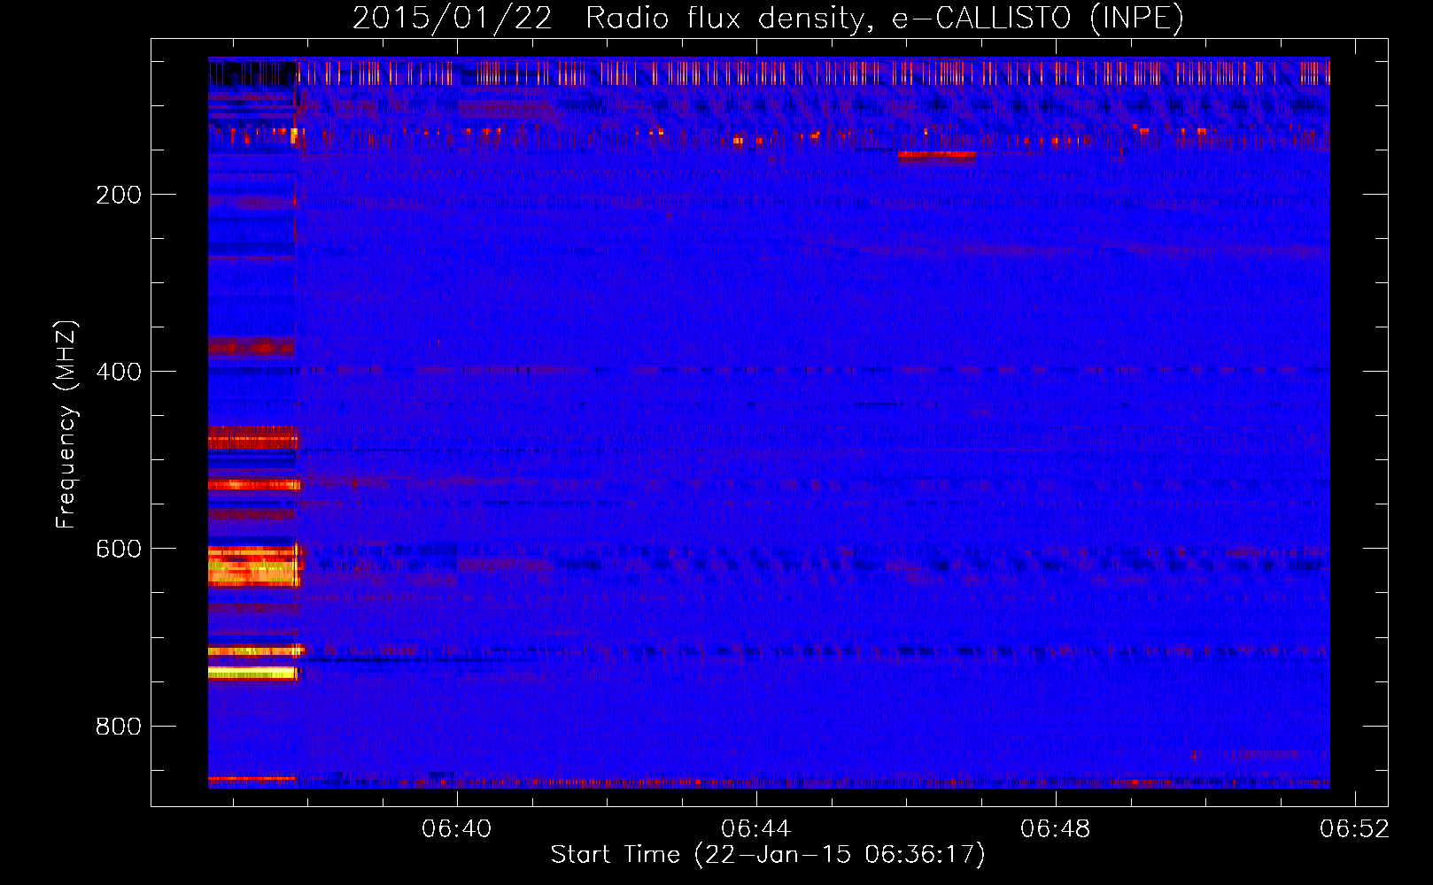Click the 600 frequency tick label
Viewport: 1433px width, 885px height.
pyautogui.click(x=119, y=549)
